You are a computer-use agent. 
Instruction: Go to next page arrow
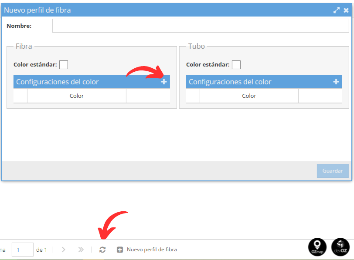[64, 250]
